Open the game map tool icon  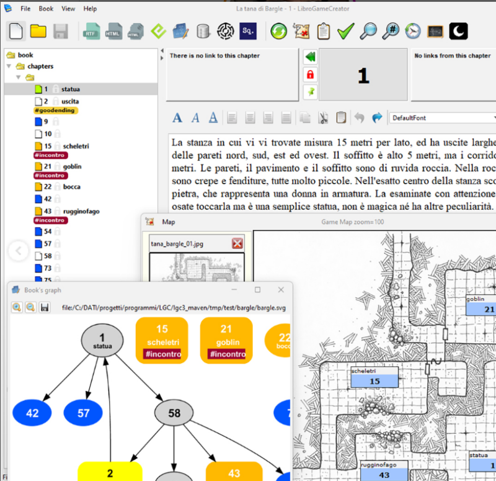[x=301, y=31]
